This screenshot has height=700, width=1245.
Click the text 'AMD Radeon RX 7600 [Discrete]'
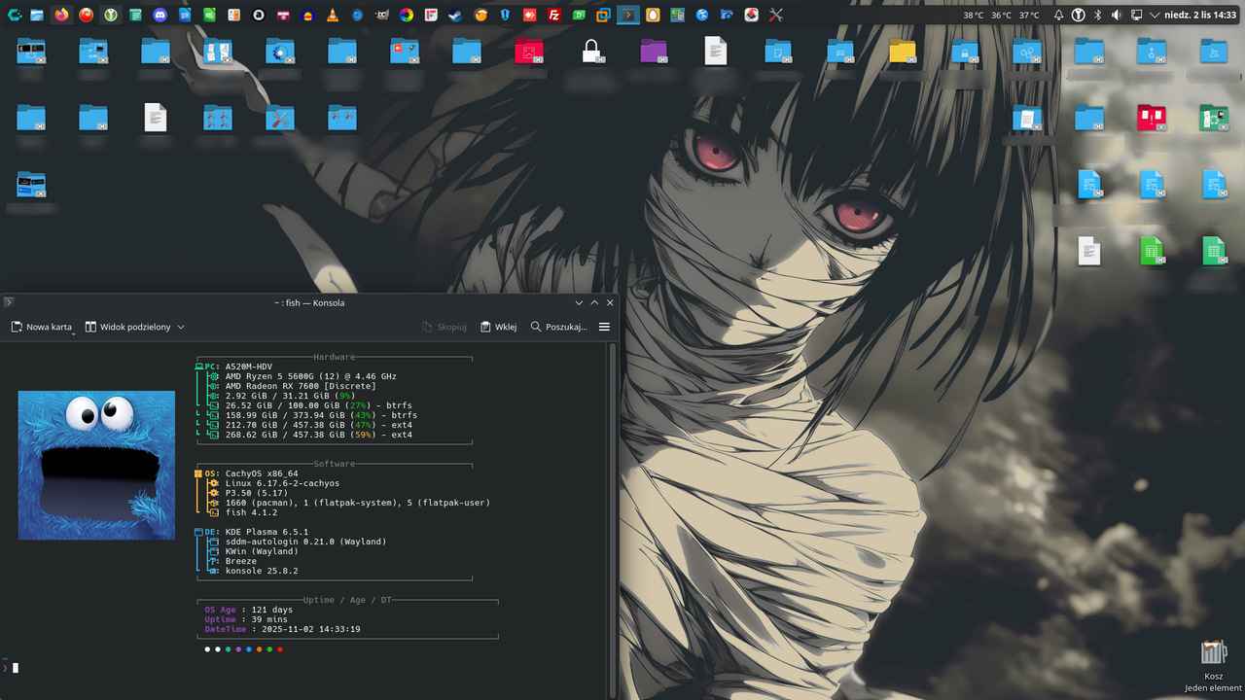tap(301, 386)
